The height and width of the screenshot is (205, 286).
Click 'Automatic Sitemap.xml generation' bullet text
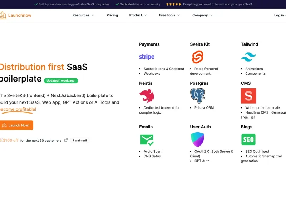pyautogui.click(x=261, y=158)
